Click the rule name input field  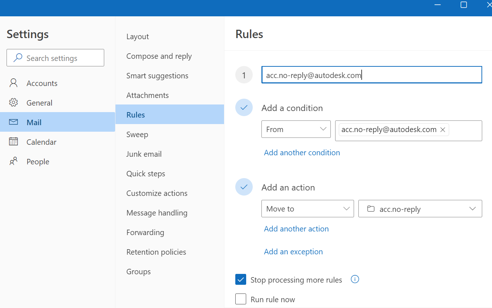point(371,74)
